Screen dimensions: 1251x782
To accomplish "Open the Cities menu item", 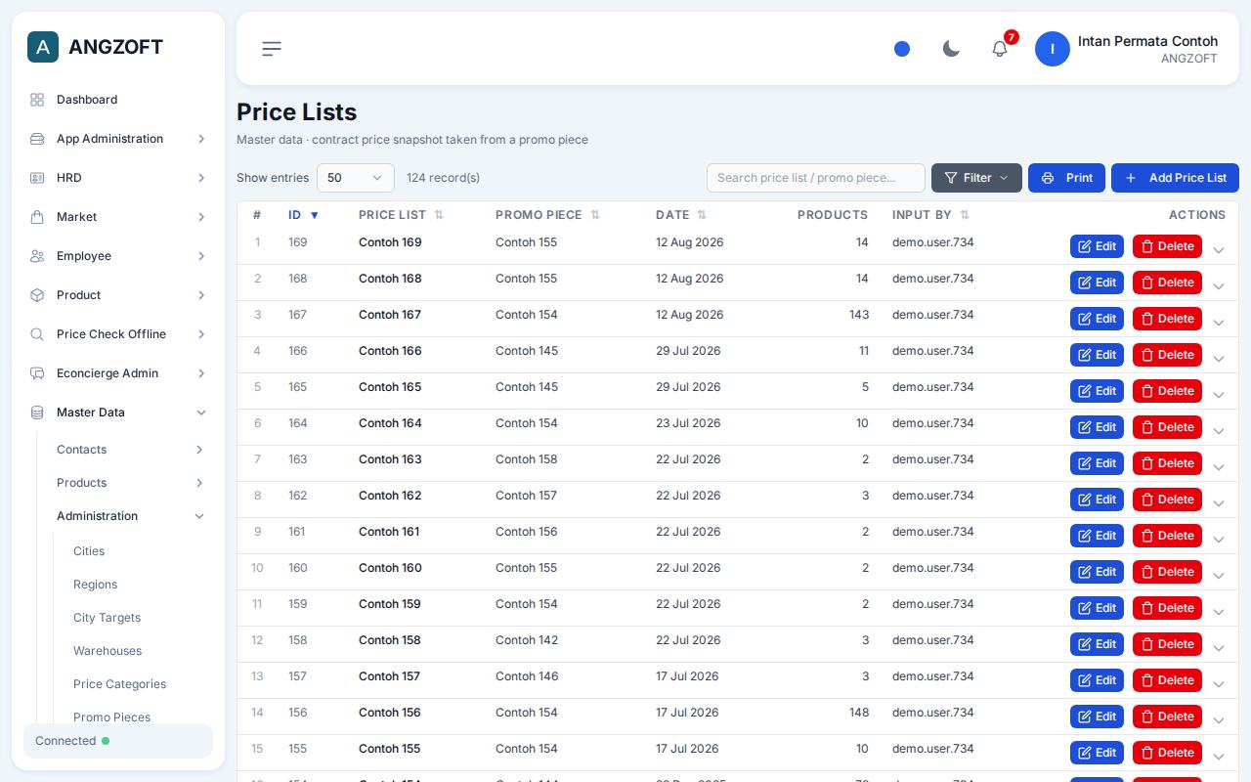I will pos(89,551).
